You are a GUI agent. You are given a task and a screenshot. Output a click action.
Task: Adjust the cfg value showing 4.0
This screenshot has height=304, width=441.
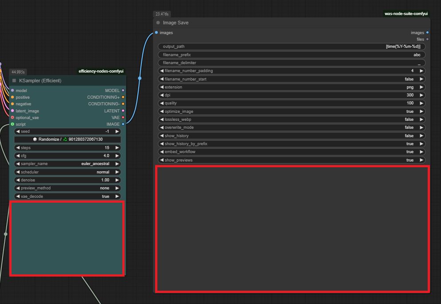[x=67, y=155]
